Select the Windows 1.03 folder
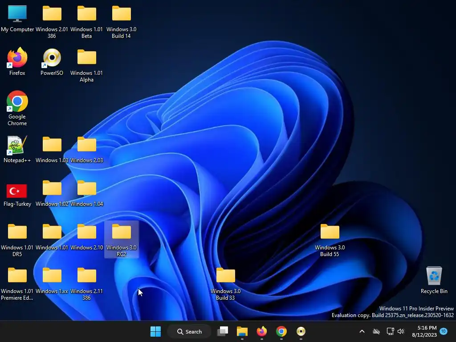The width and height of the screenshot is (456, 342). coord(52,150)
